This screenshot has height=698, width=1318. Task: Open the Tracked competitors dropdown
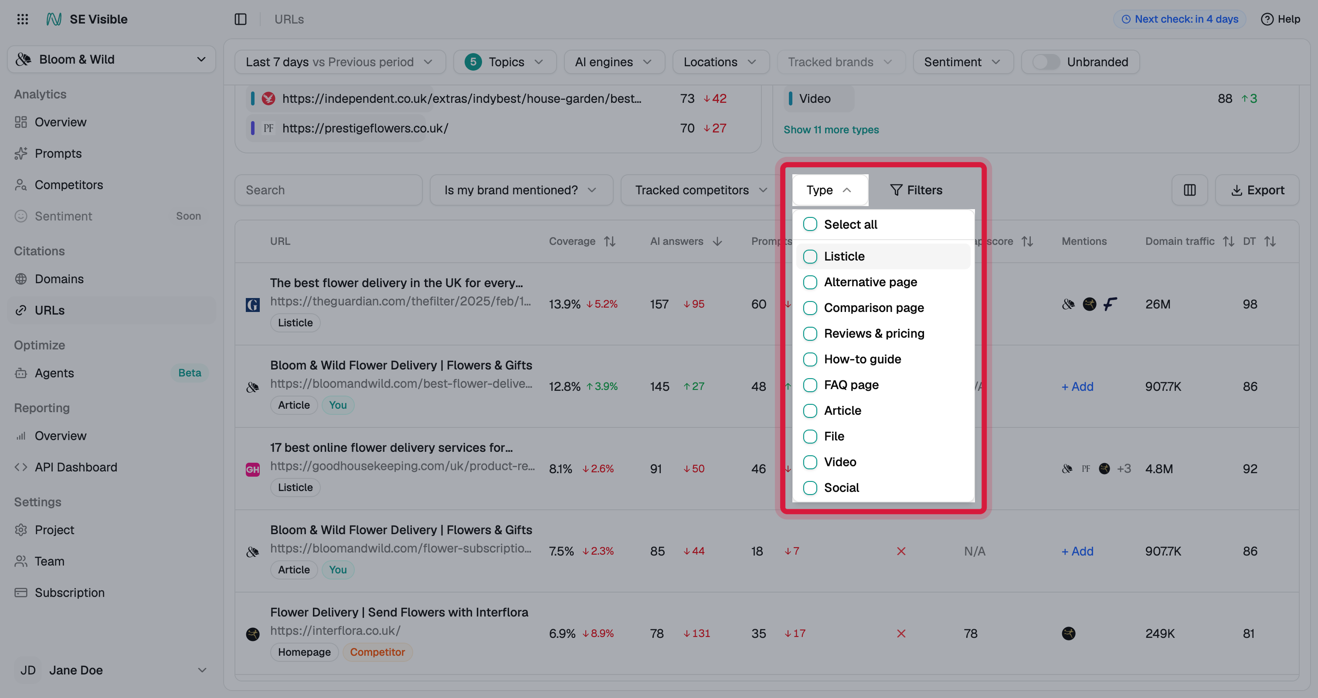pos(700,190)
